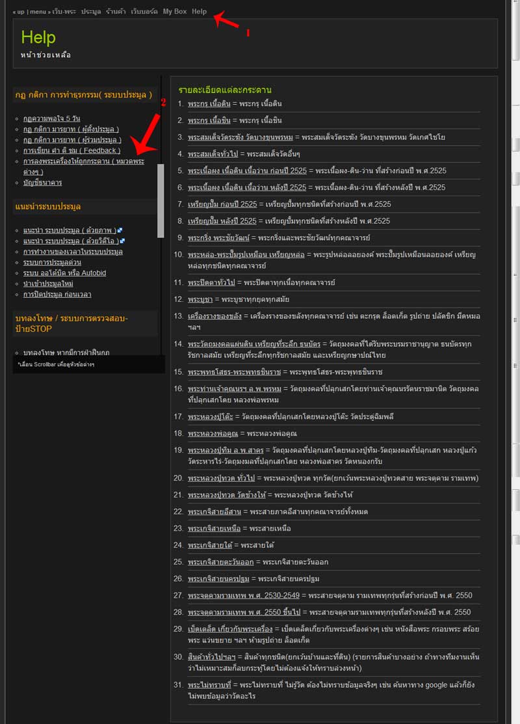The width and height of the screenshot is (520, 724).
Task: Open the บัญชีธนาคาร sidebar link
Action: pyautogui.click(x=42, y=183)
